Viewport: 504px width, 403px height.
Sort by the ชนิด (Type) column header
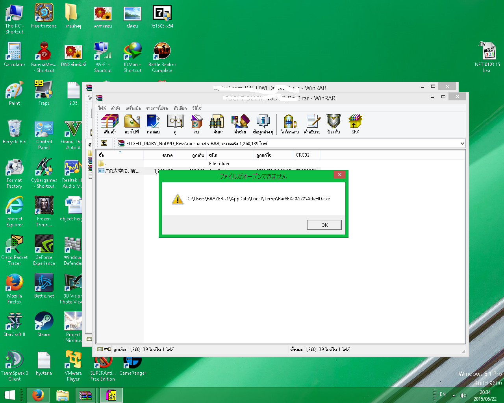tap(230, 155)
